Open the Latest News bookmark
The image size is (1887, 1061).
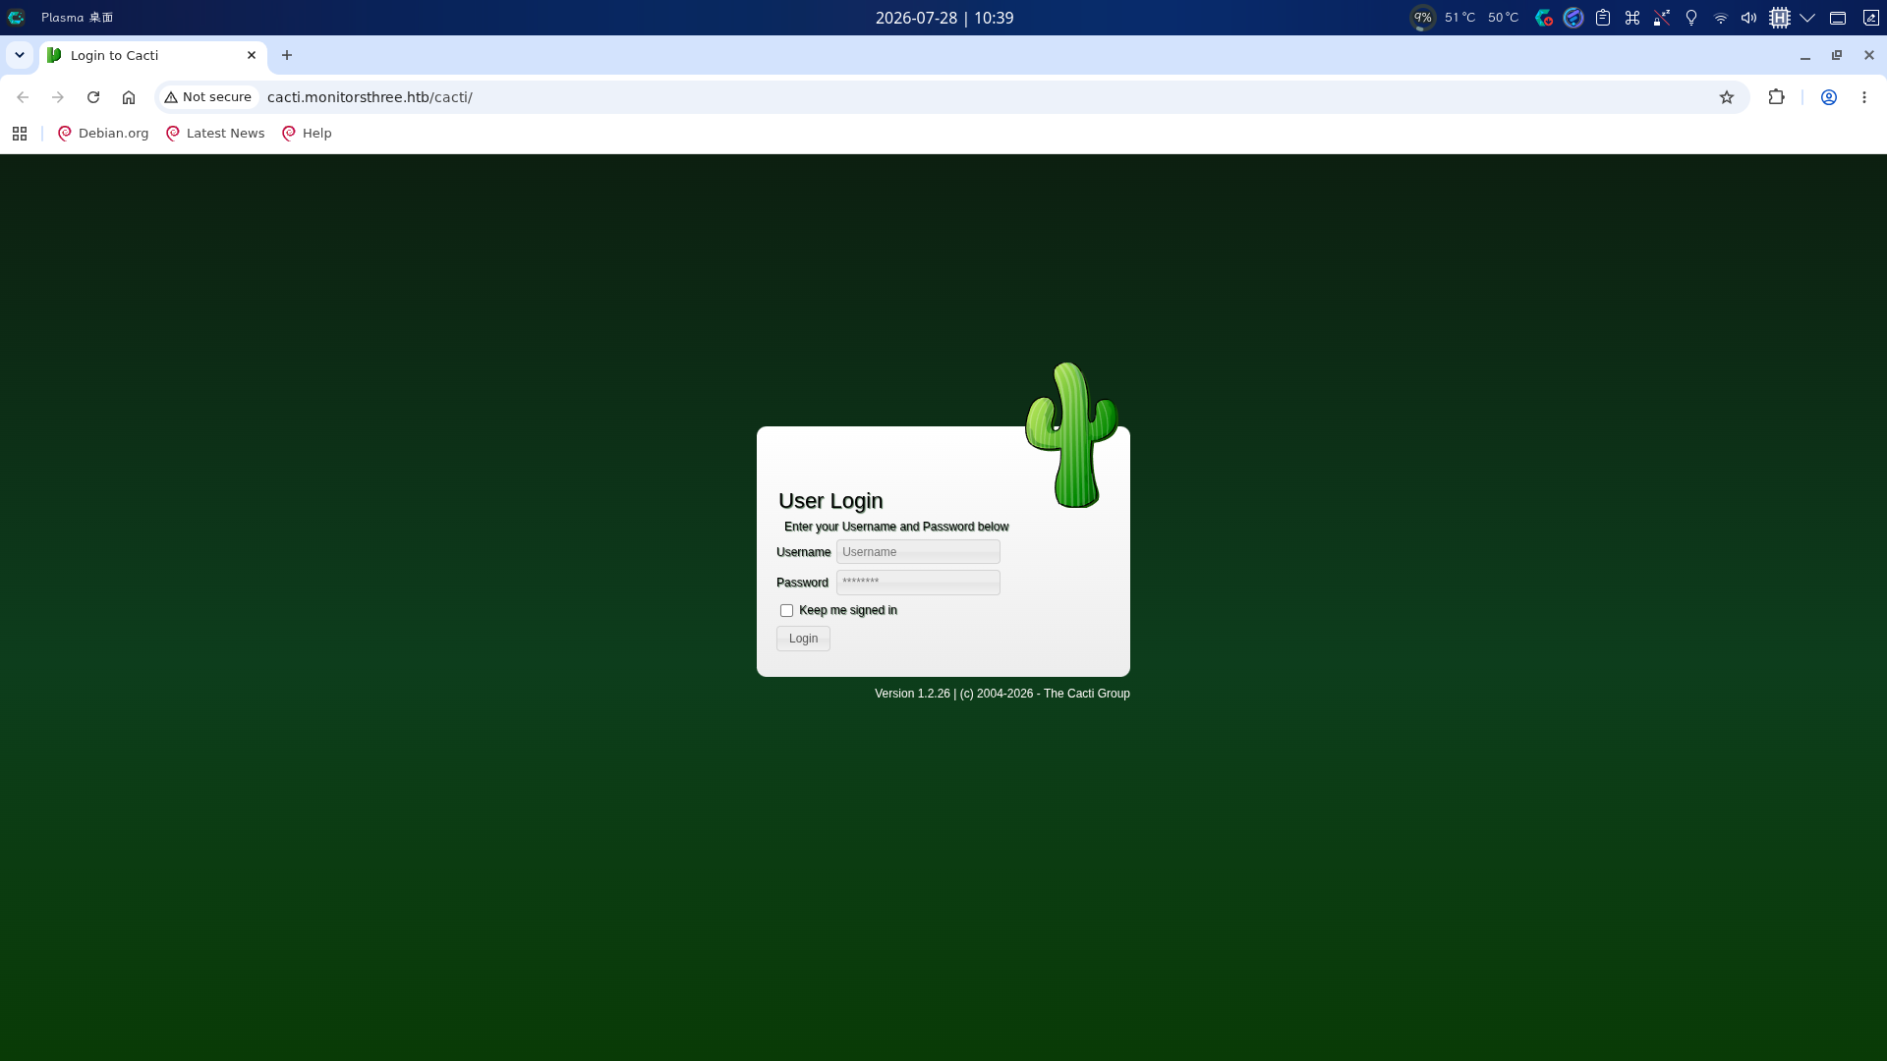(x=215, y=134)
